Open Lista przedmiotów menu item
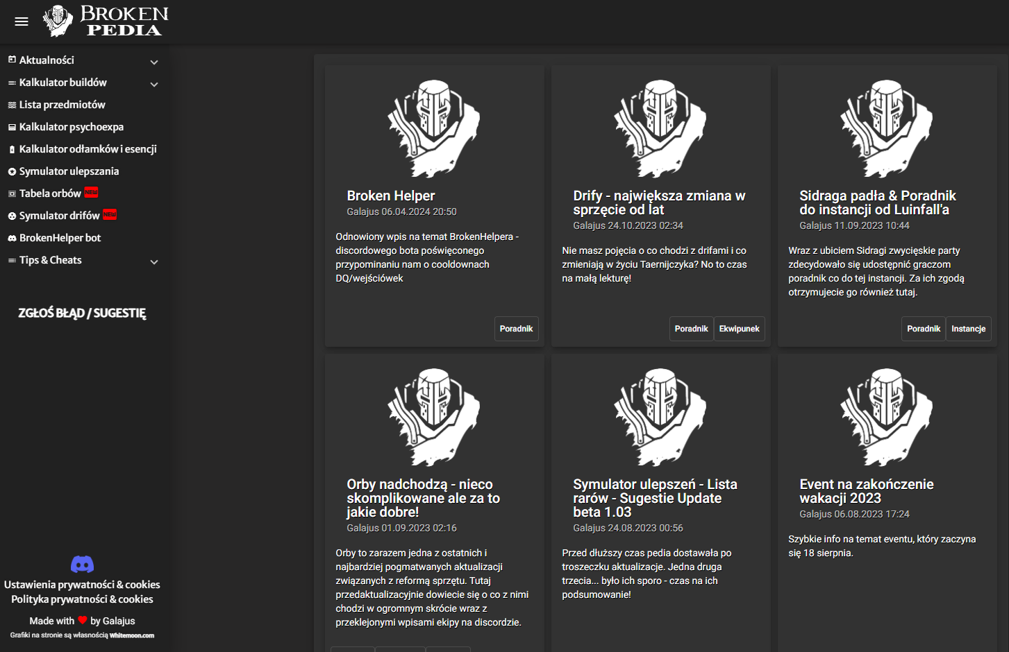Image resolution: width=1009 pixels, height=652 pixels. [62, 105]
